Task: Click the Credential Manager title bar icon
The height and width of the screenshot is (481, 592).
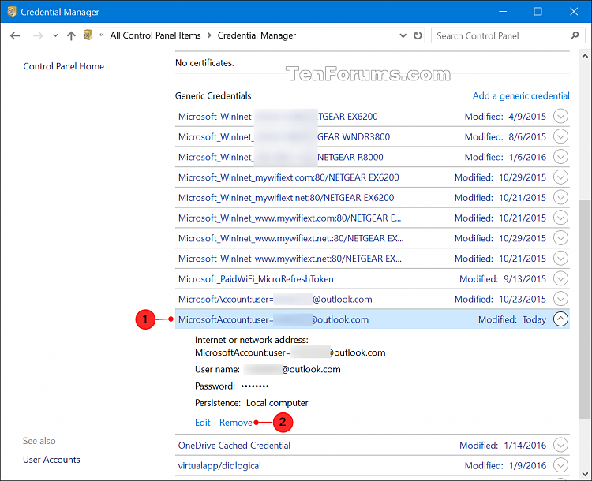Action: (x=12, y=11)
